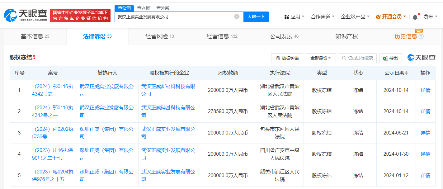Open the 全部身份 filter dropdown
This screenshot has width=443, height=189.
[321, 58]
